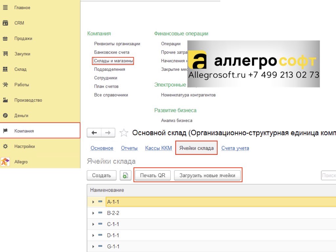This screenshot has width=336, height=252.
Task: Go back with the left arrow button
Action: (x=94, y=133)
